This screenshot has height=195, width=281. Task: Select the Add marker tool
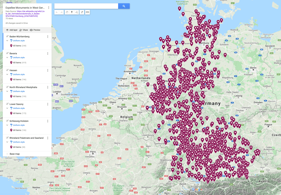72,12
